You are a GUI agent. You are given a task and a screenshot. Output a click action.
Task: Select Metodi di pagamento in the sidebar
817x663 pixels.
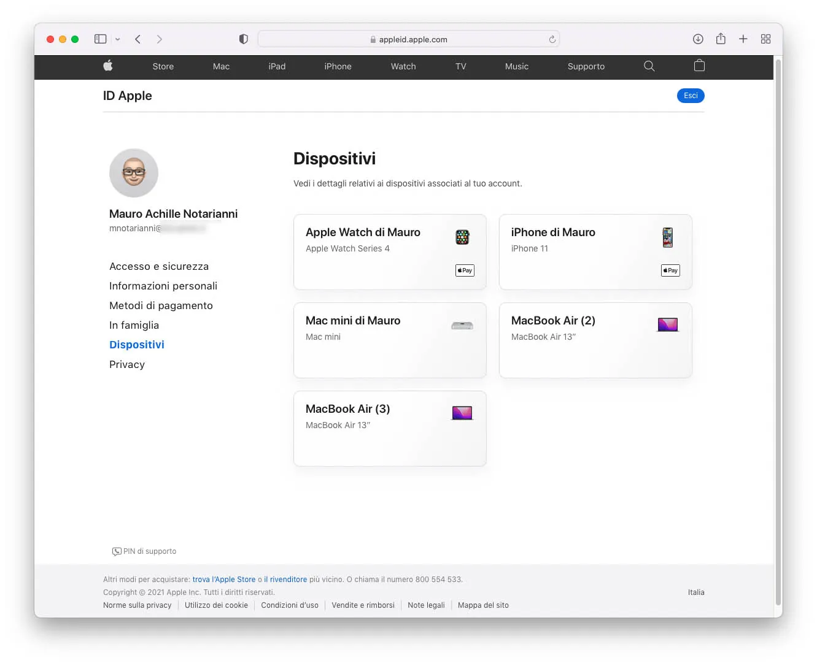point(161,305)
